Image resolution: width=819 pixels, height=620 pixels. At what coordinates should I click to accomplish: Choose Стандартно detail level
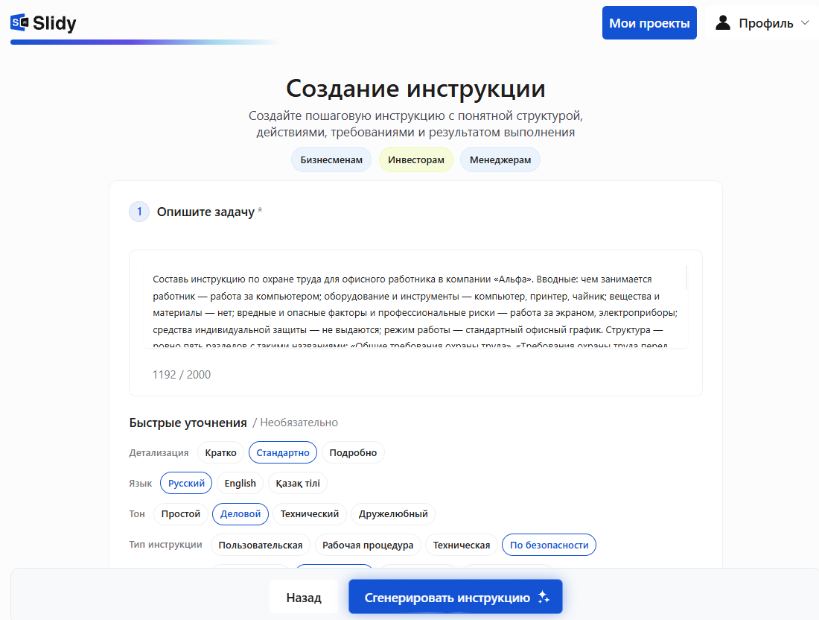point(283,453)
